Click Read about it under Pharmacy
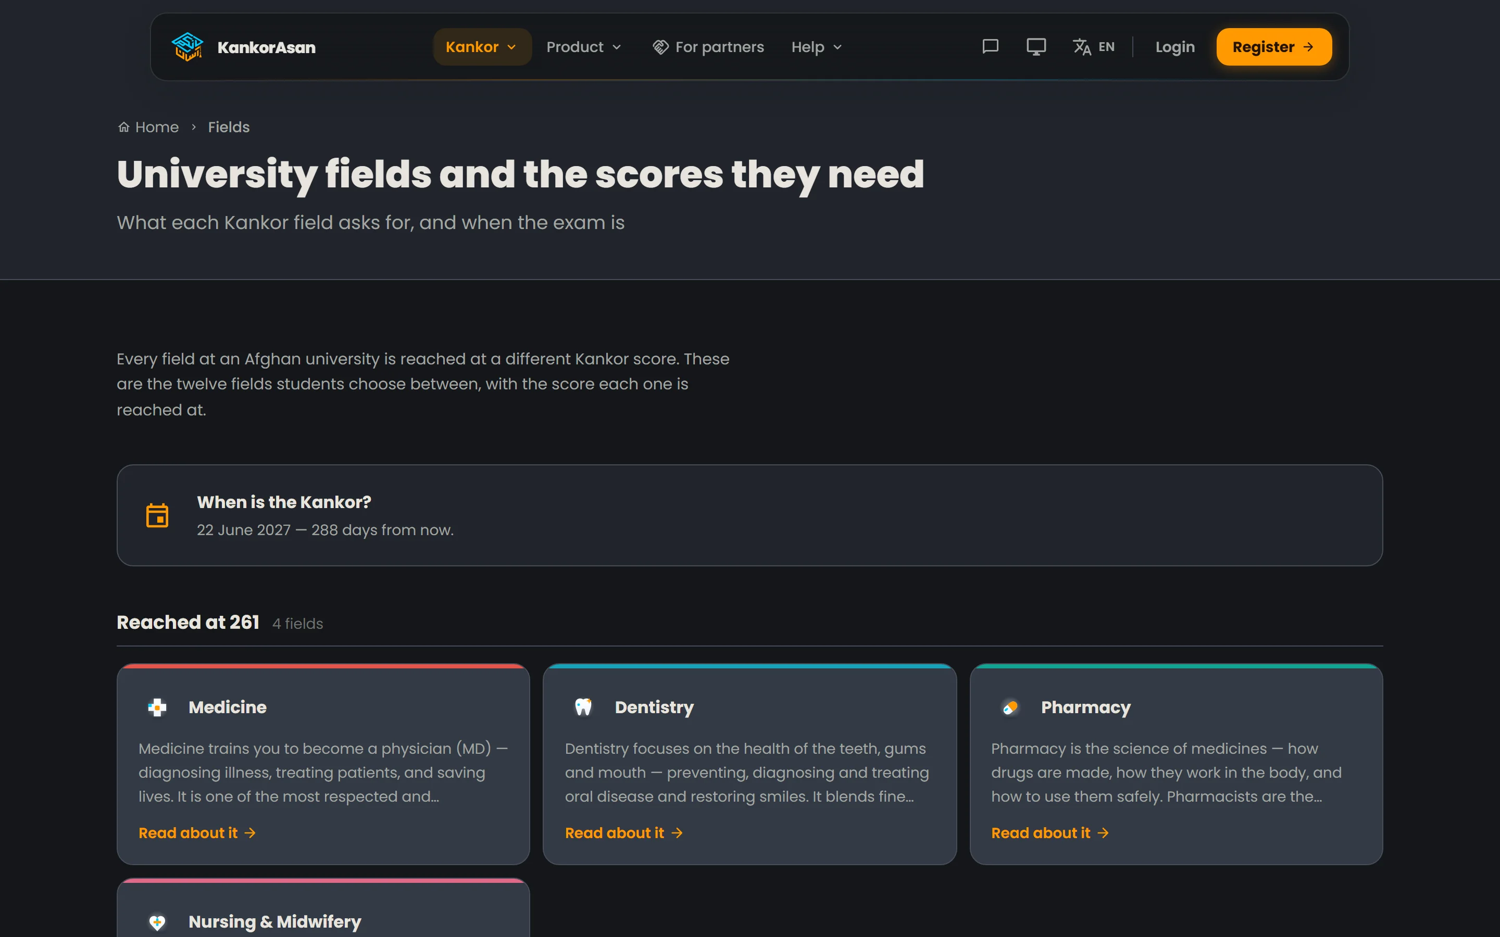 click(1050, 833)
